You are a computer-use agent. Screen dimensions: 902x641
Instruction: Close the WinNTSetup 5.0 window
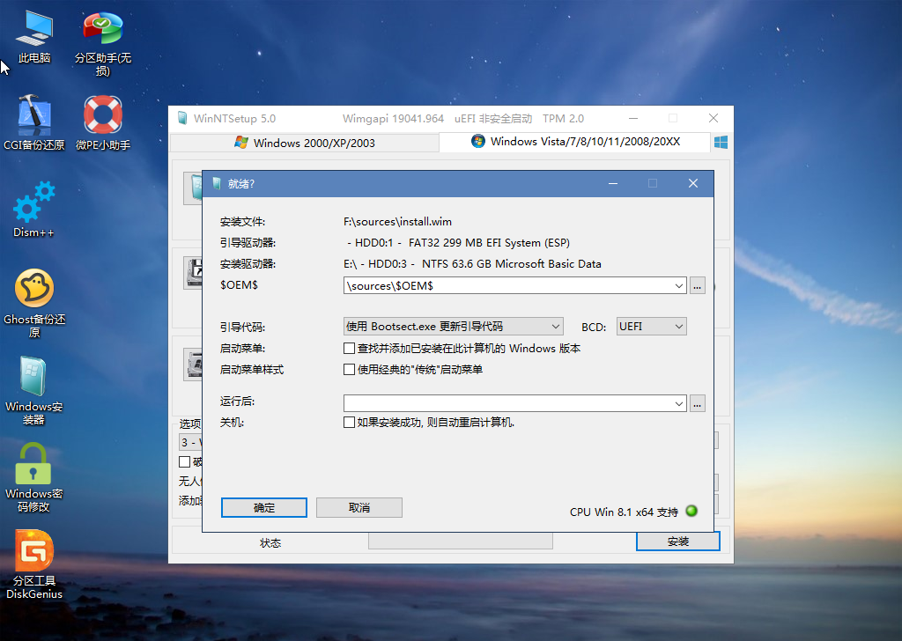click(x=713, y=119)
